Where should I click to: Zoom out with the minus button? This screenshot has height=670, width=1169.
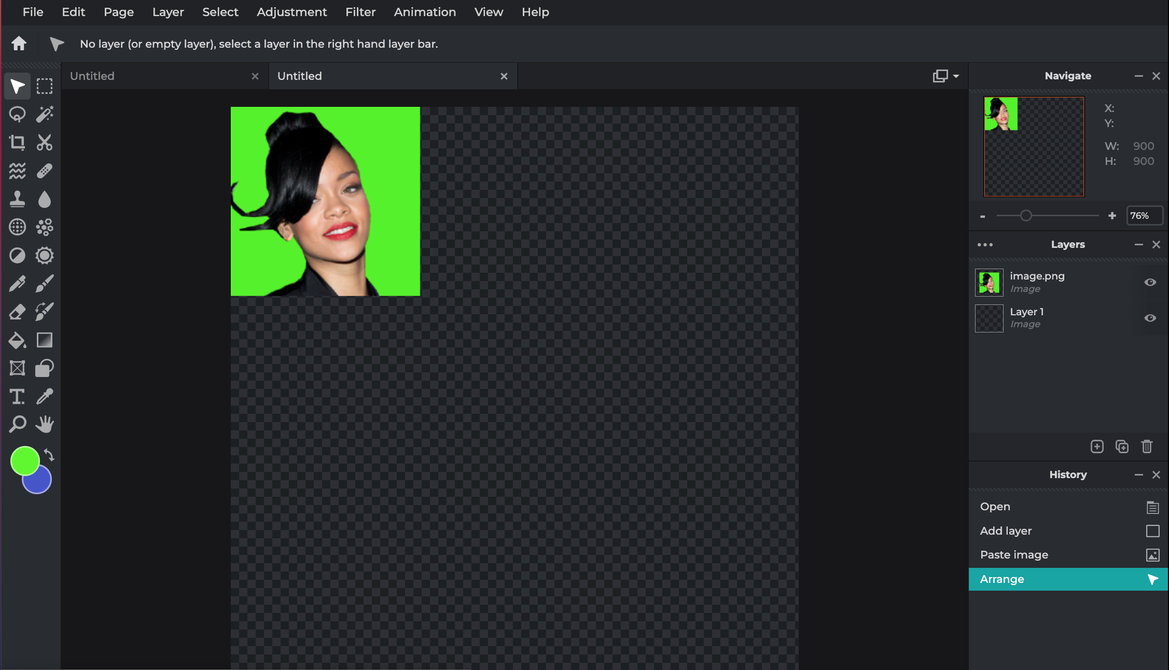[x=982, y=216]
